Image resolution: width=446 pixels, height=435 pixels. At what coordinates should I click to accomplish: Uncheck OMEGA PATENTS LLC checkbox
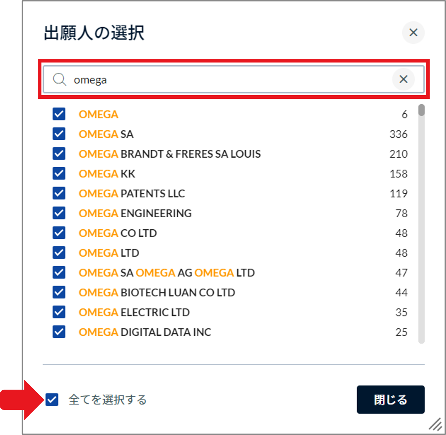(59, 193)
